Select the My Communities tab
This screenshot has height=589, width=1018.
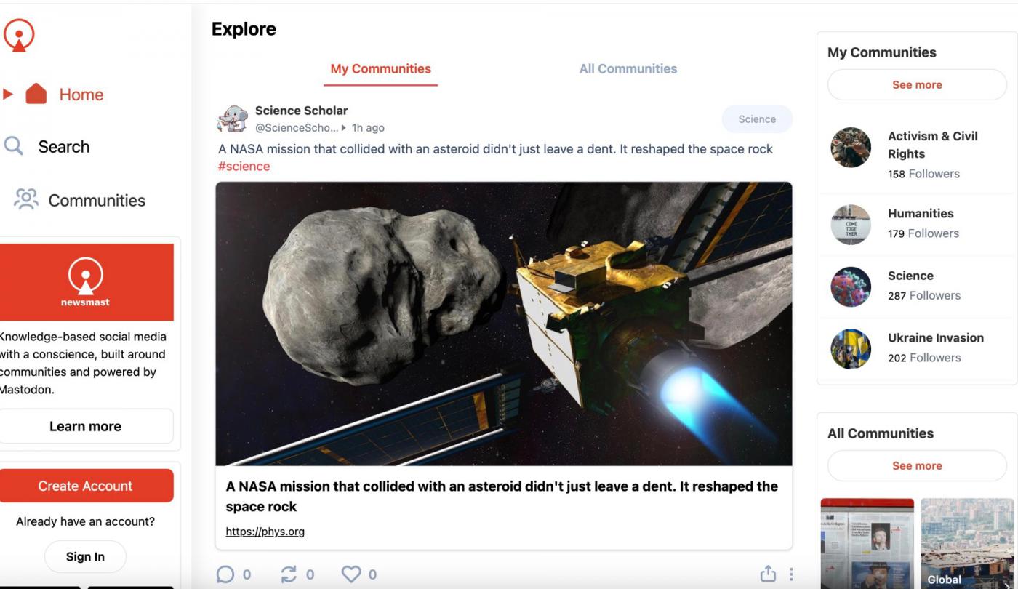click(x=380, y=68)
